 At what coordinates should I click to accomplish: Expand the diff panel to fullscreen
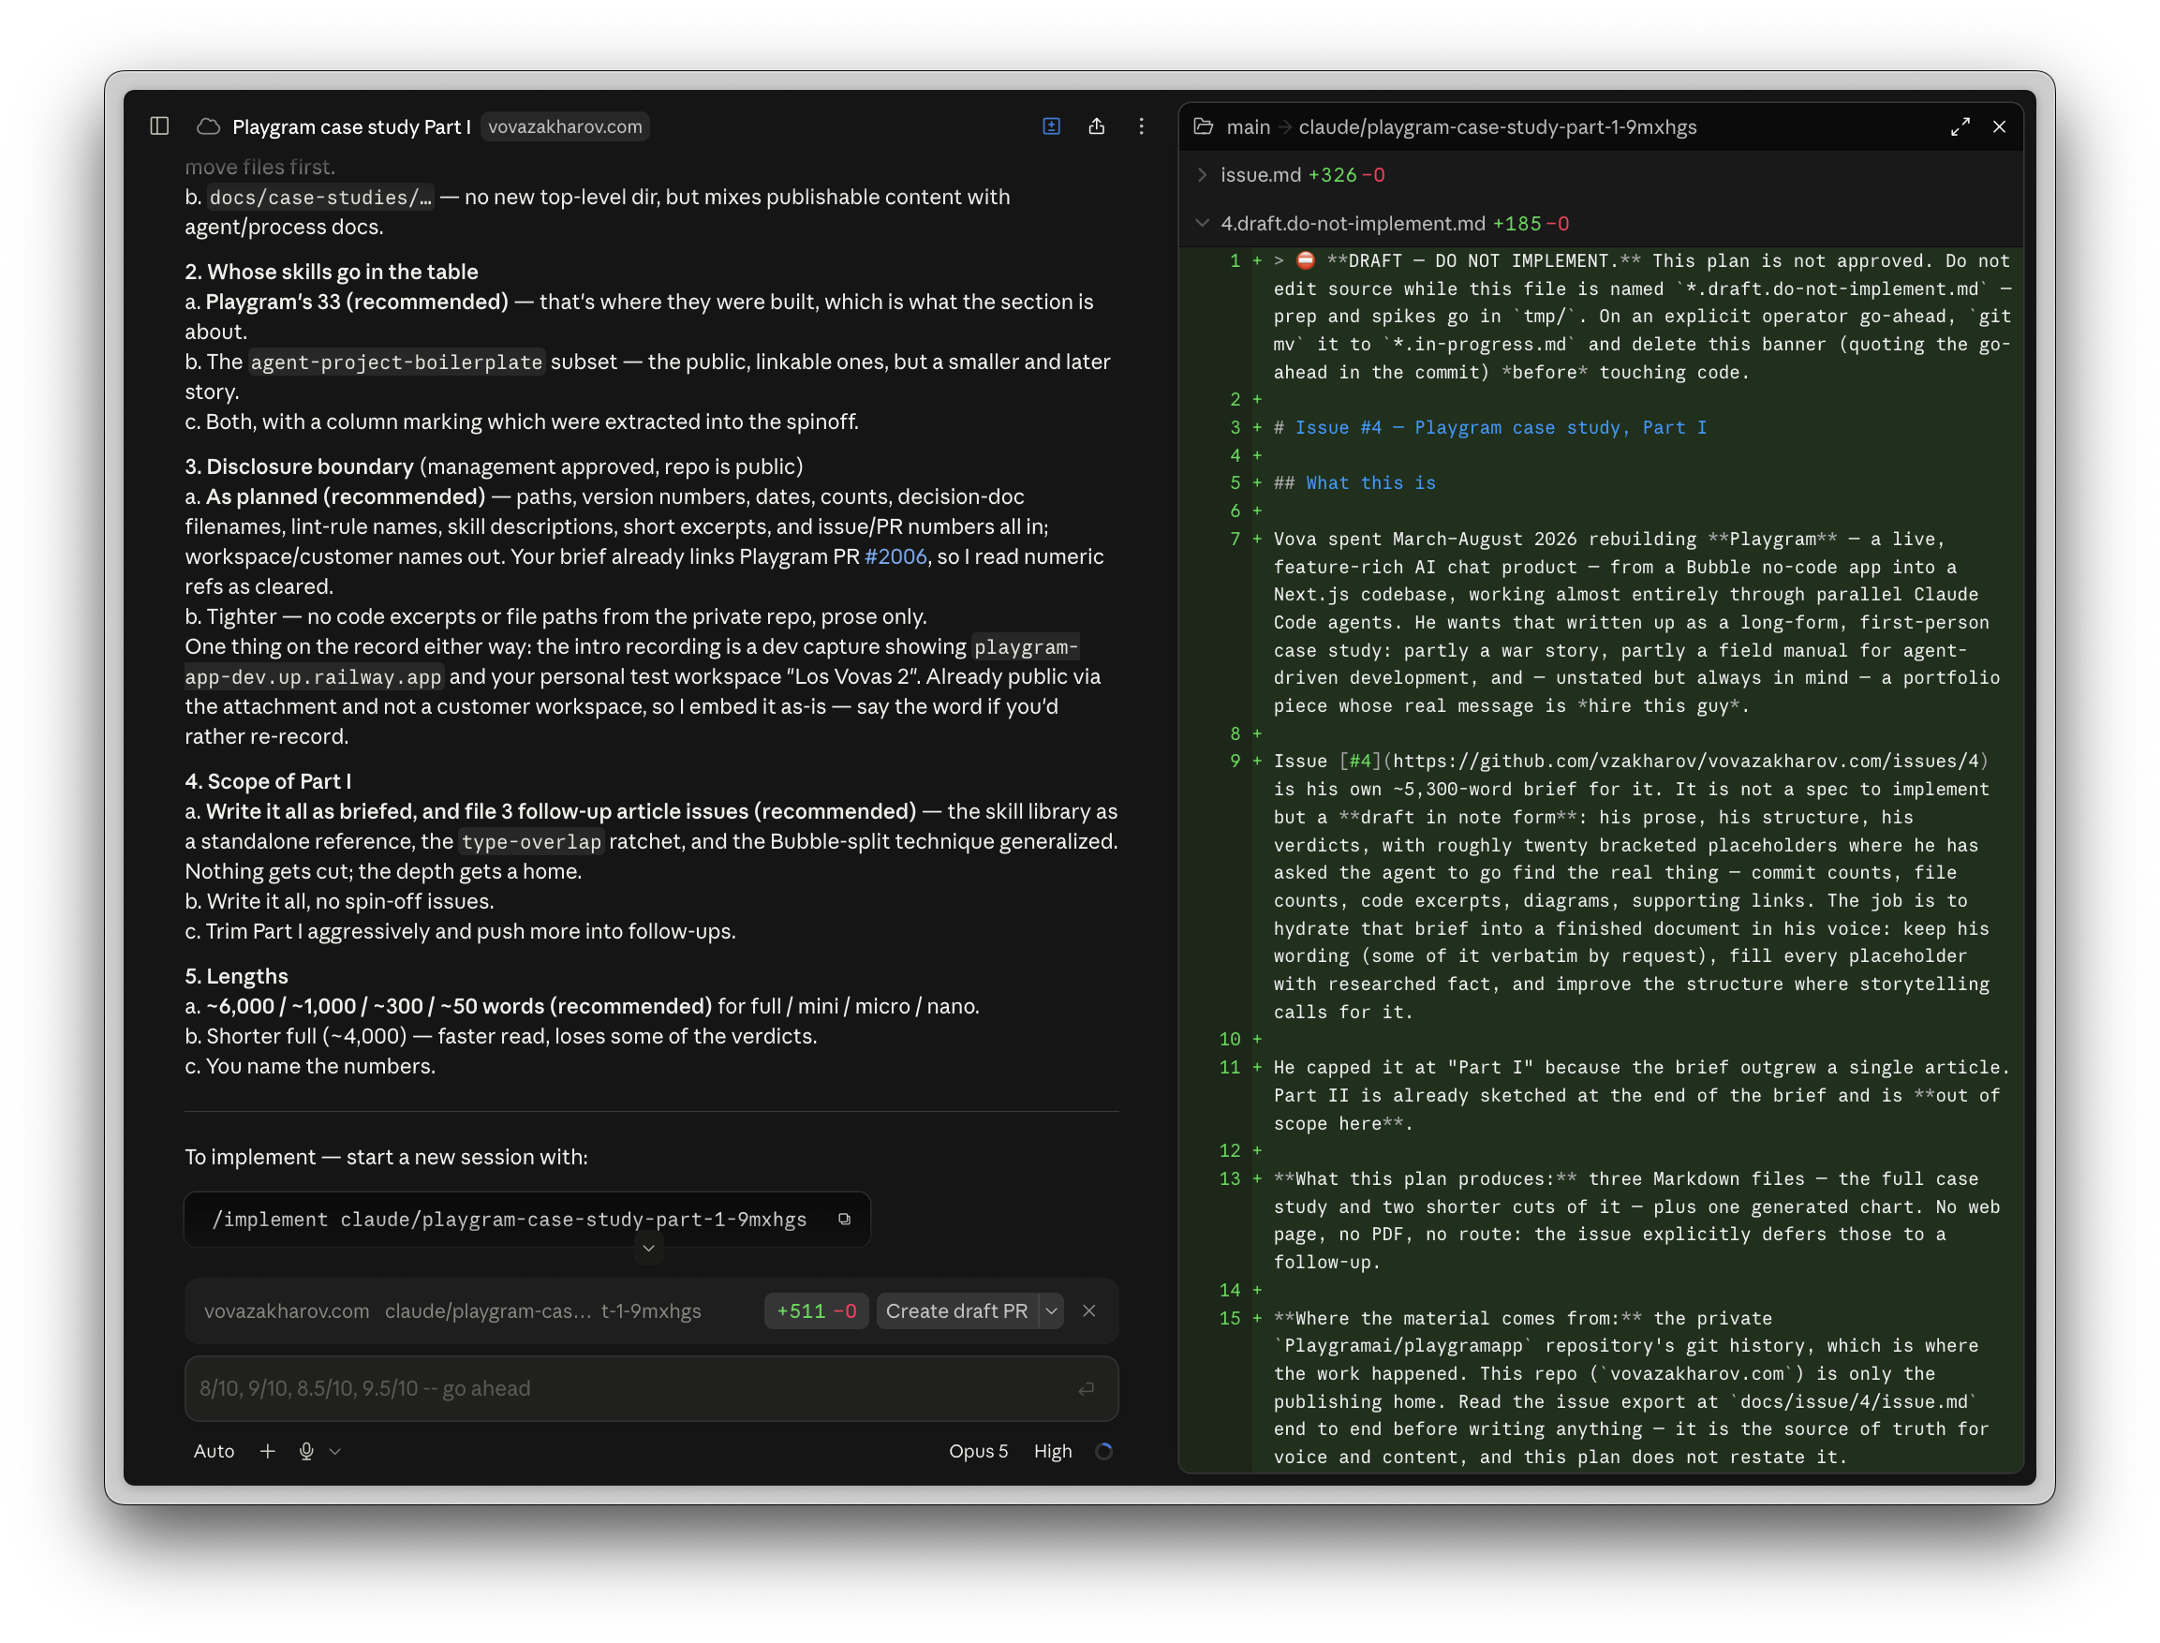(x=1960, y=127)
